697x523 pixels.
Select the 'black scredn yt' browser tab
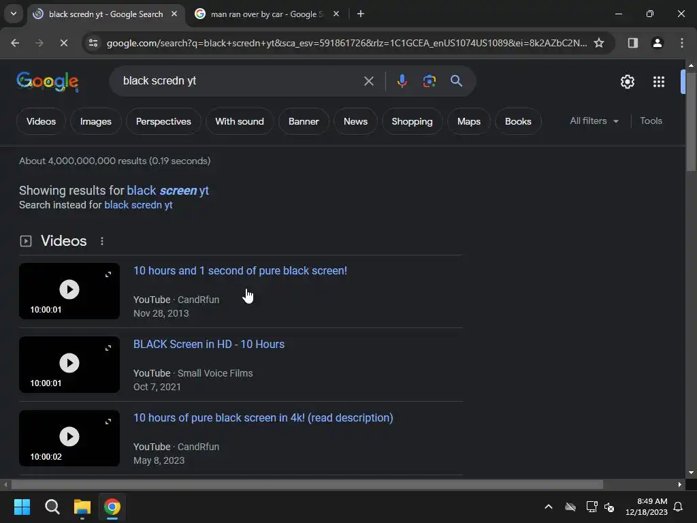click(x=106, y=14)
